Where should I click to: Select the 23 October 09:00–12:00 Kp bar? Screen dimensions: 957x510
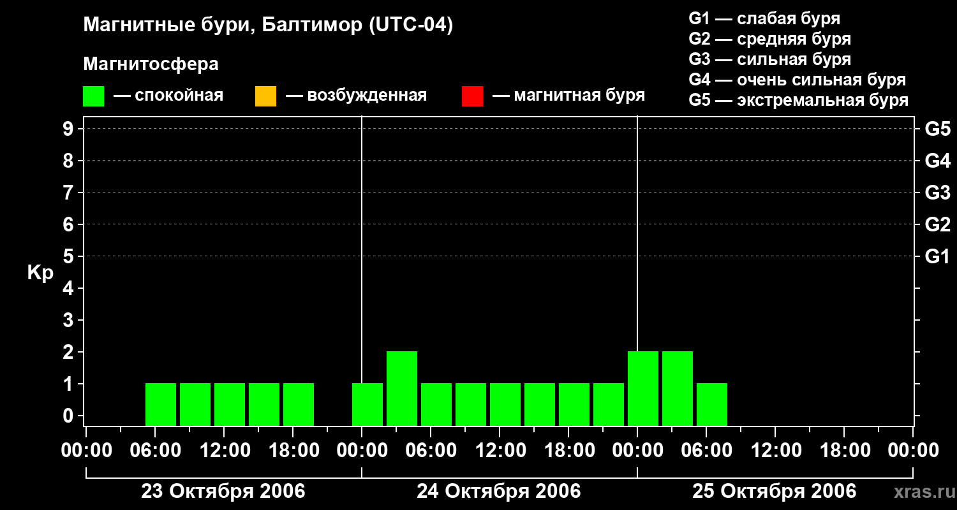pos(195,404)
